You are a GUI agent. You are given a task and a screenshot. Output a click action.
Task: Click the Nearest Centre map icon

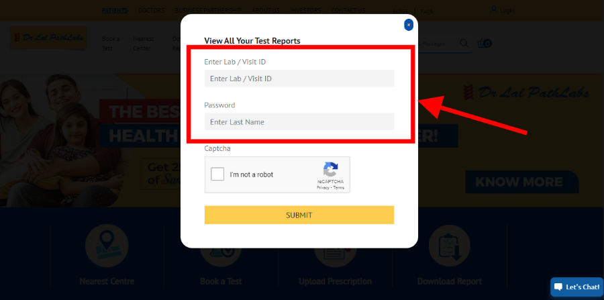pyautogui.click(x=106, y=246)
